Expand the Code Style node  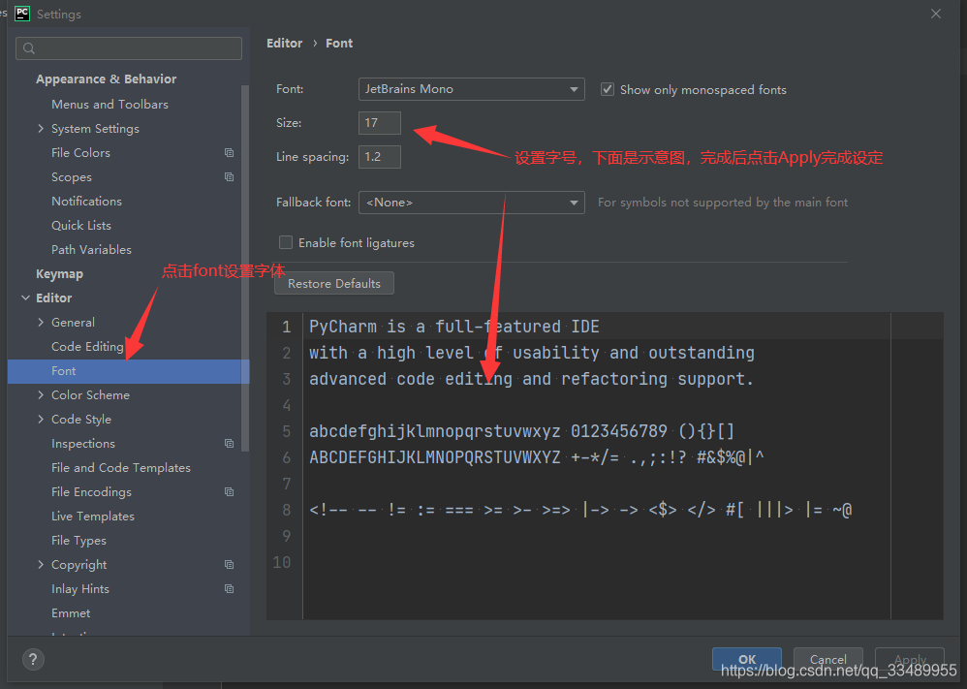tap(41, 419)
